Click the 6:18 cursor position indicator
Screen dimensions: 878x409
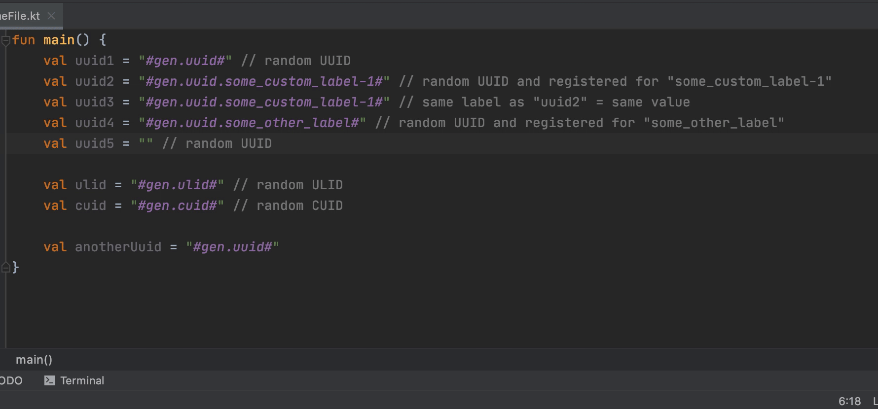coord(849,401)
